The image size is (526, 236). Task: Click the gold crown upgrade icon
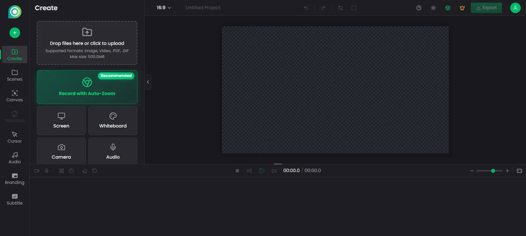click(x=462, y=8)
